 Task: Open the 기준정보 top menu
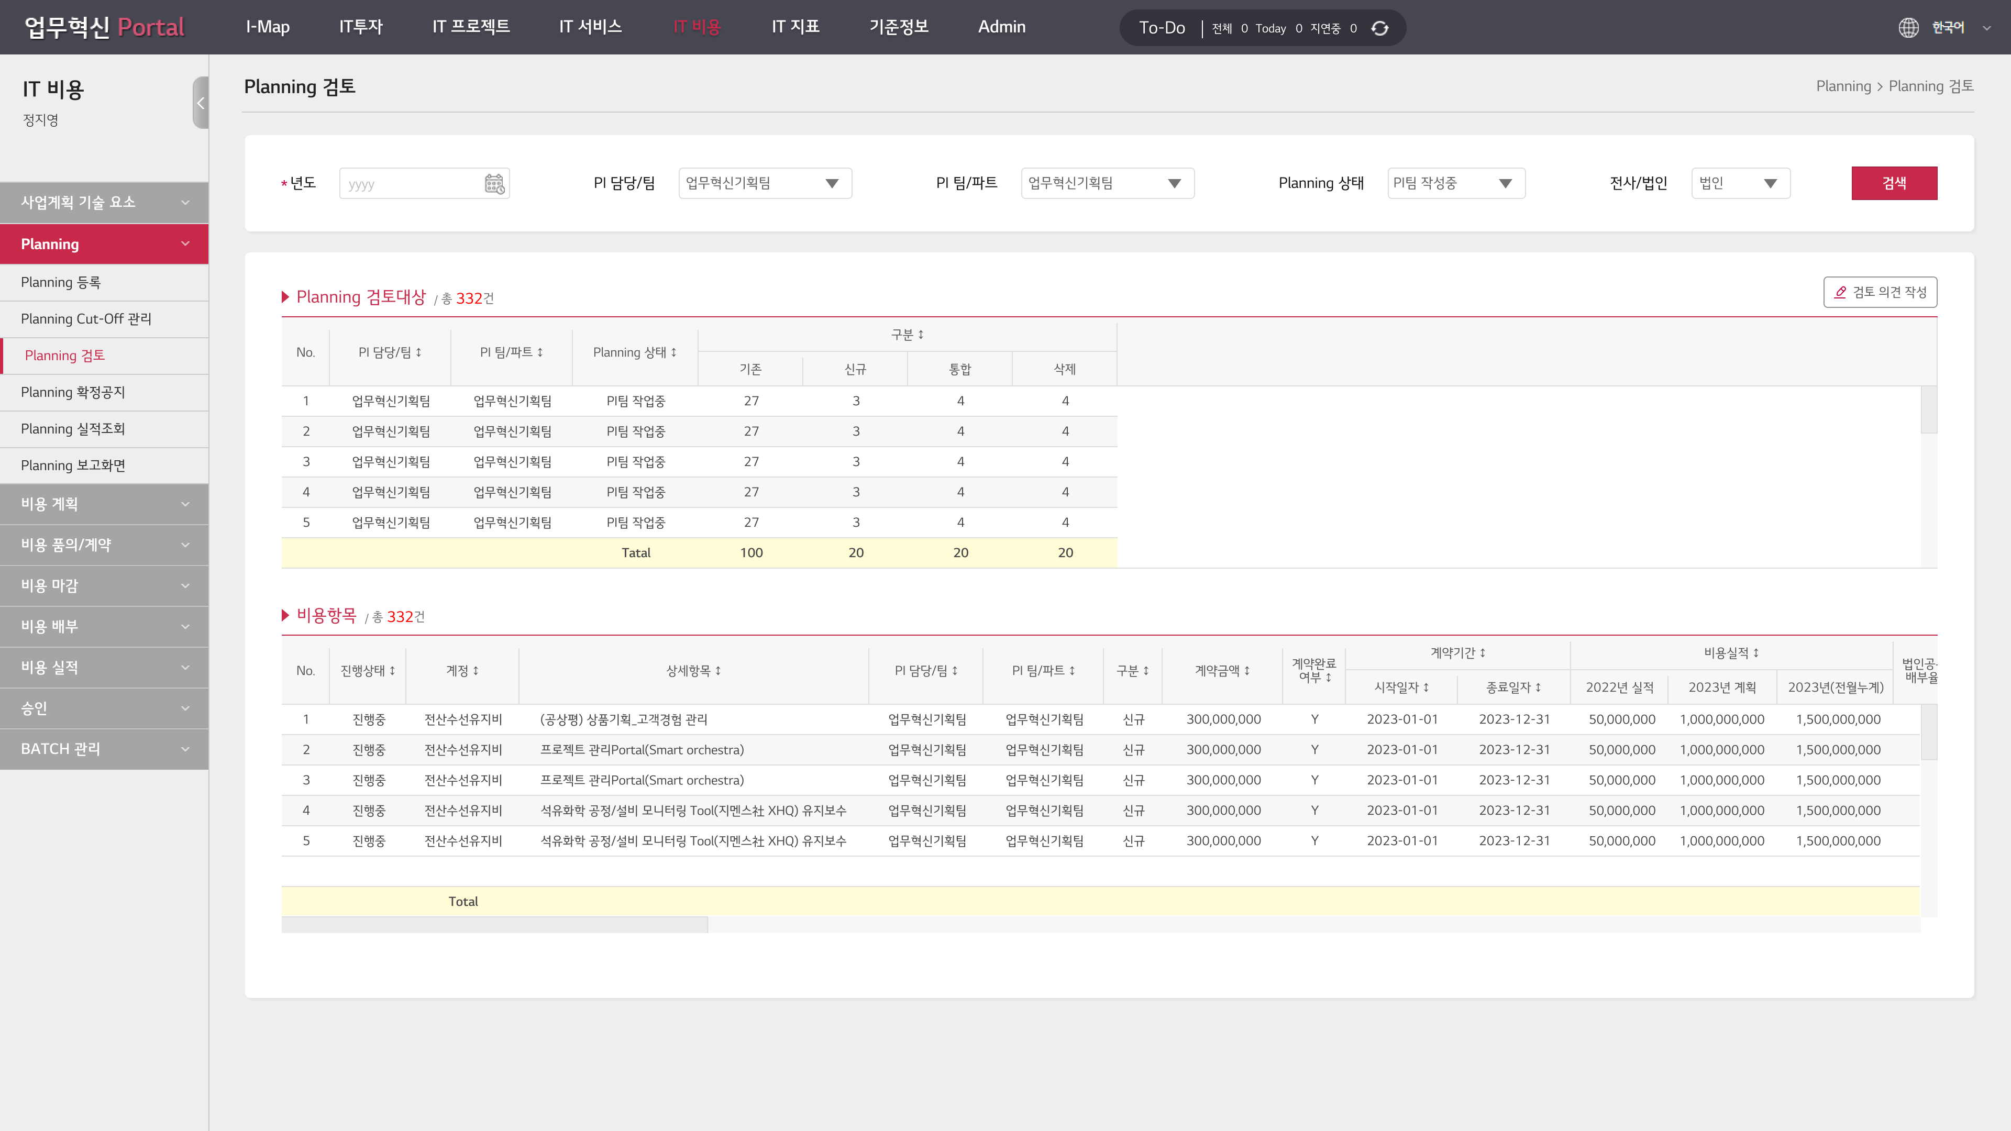(x=899, y=27)
